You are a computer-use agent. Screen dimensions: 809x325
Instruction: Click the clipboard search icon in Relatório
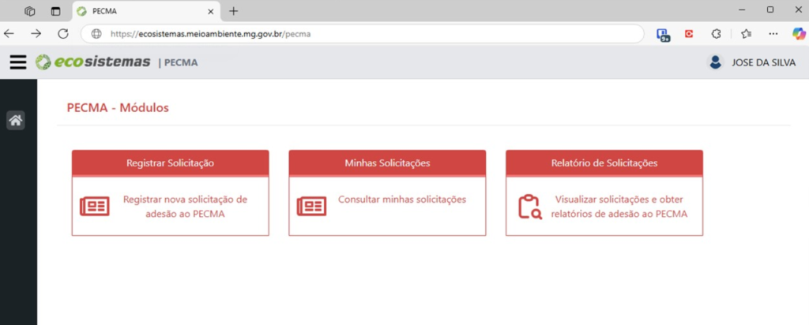pos(529,207)
